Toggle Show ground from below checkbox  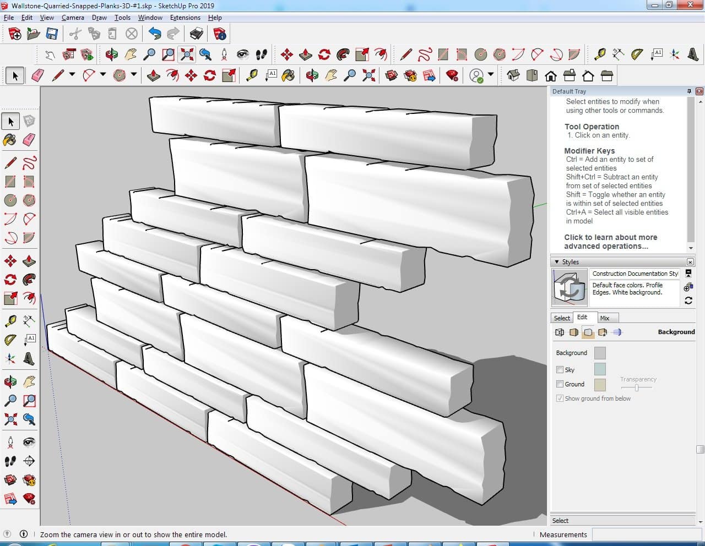click(560, 398)
